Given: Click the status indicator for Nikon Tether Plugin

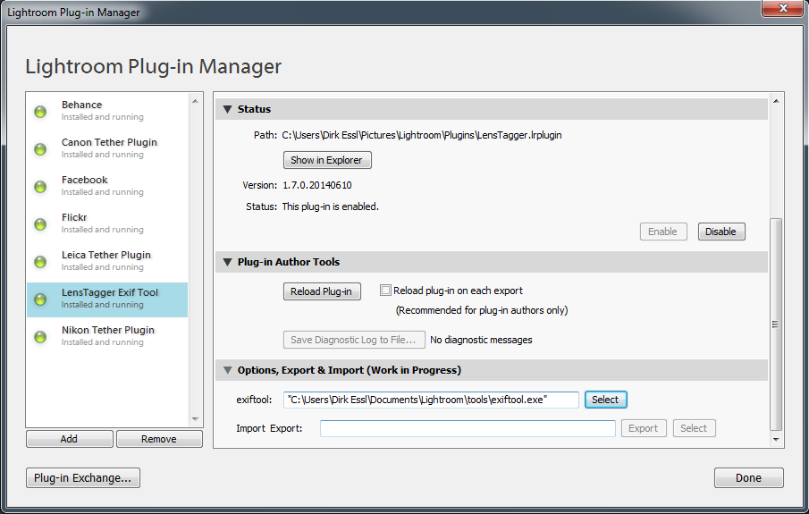Looking at the screenshot, I should pyautogui.click(x=40, y=337).
